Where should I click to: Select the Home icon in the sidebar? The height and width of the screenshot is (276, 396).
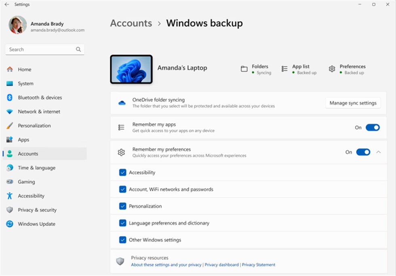click(11, 70)
